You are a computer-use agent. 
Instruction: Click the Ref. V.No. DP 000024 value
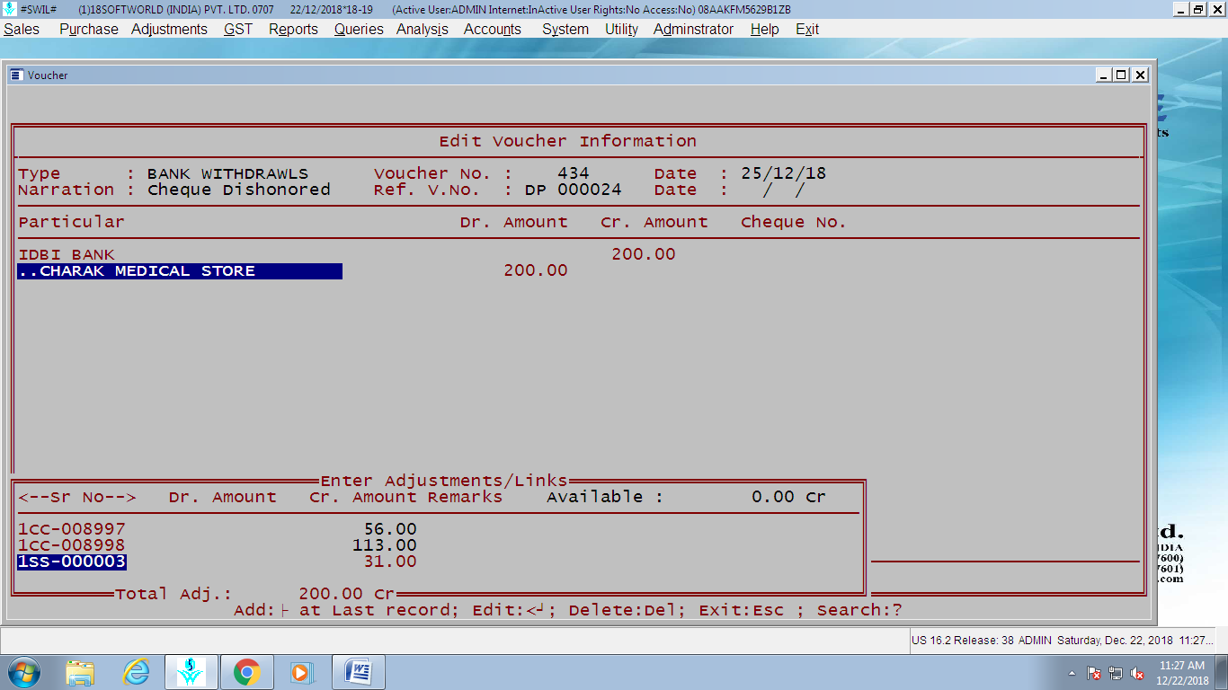pyautogui.click(x=574, y=190)
